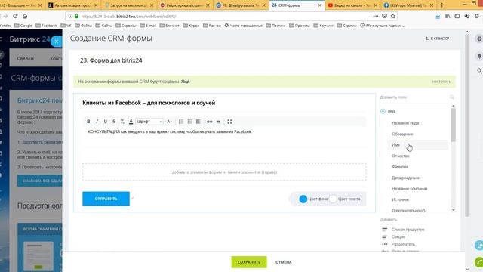Insert a bulleted list in editor

[x=189, y=122]
